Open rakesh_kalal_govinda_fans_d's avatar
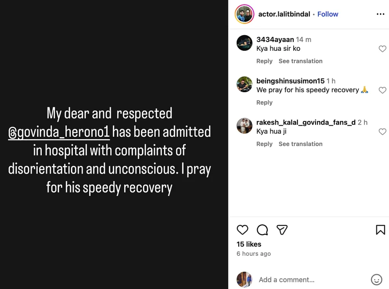The height and width of the screenshot is (289, 389). click(x=244, y=126)
